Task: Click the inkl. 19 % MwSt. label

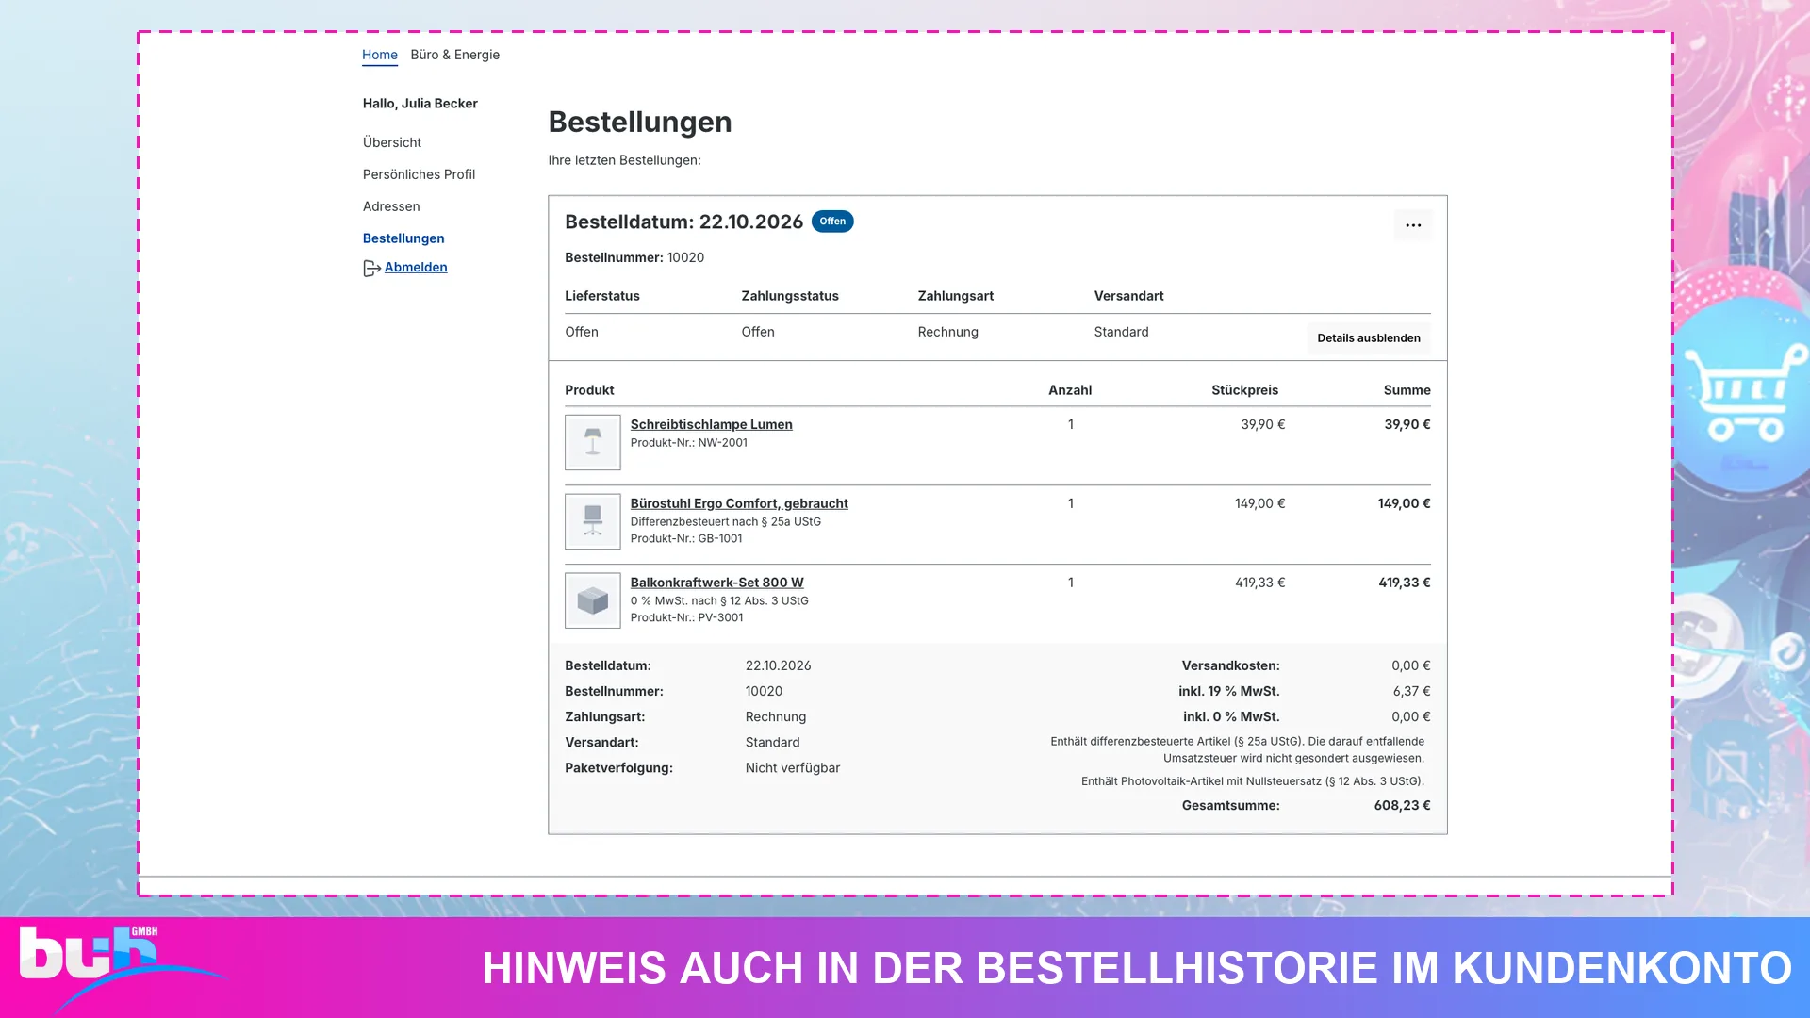Action: pyautogui.click(x=1228, y=692)
